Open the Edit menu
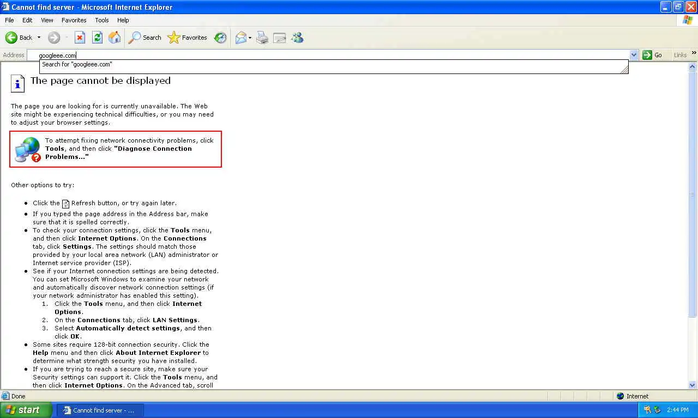Screen dimensions: 698x418 click(x=27, y=20)
